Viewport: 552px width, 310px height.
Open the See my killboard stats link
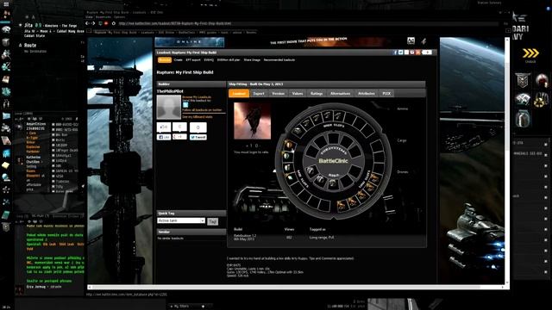198,117
